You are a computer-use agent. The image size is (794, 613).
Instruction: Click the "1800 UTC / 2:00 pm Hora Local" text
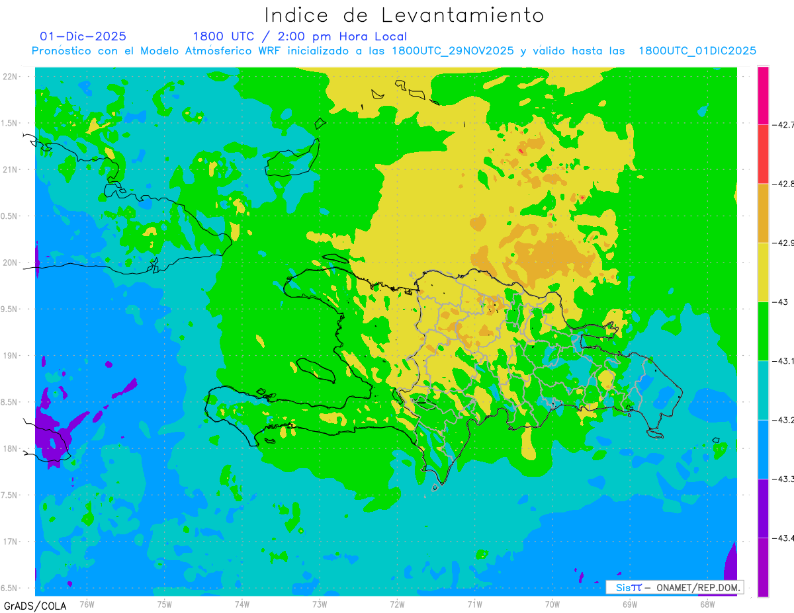[300, 36]
